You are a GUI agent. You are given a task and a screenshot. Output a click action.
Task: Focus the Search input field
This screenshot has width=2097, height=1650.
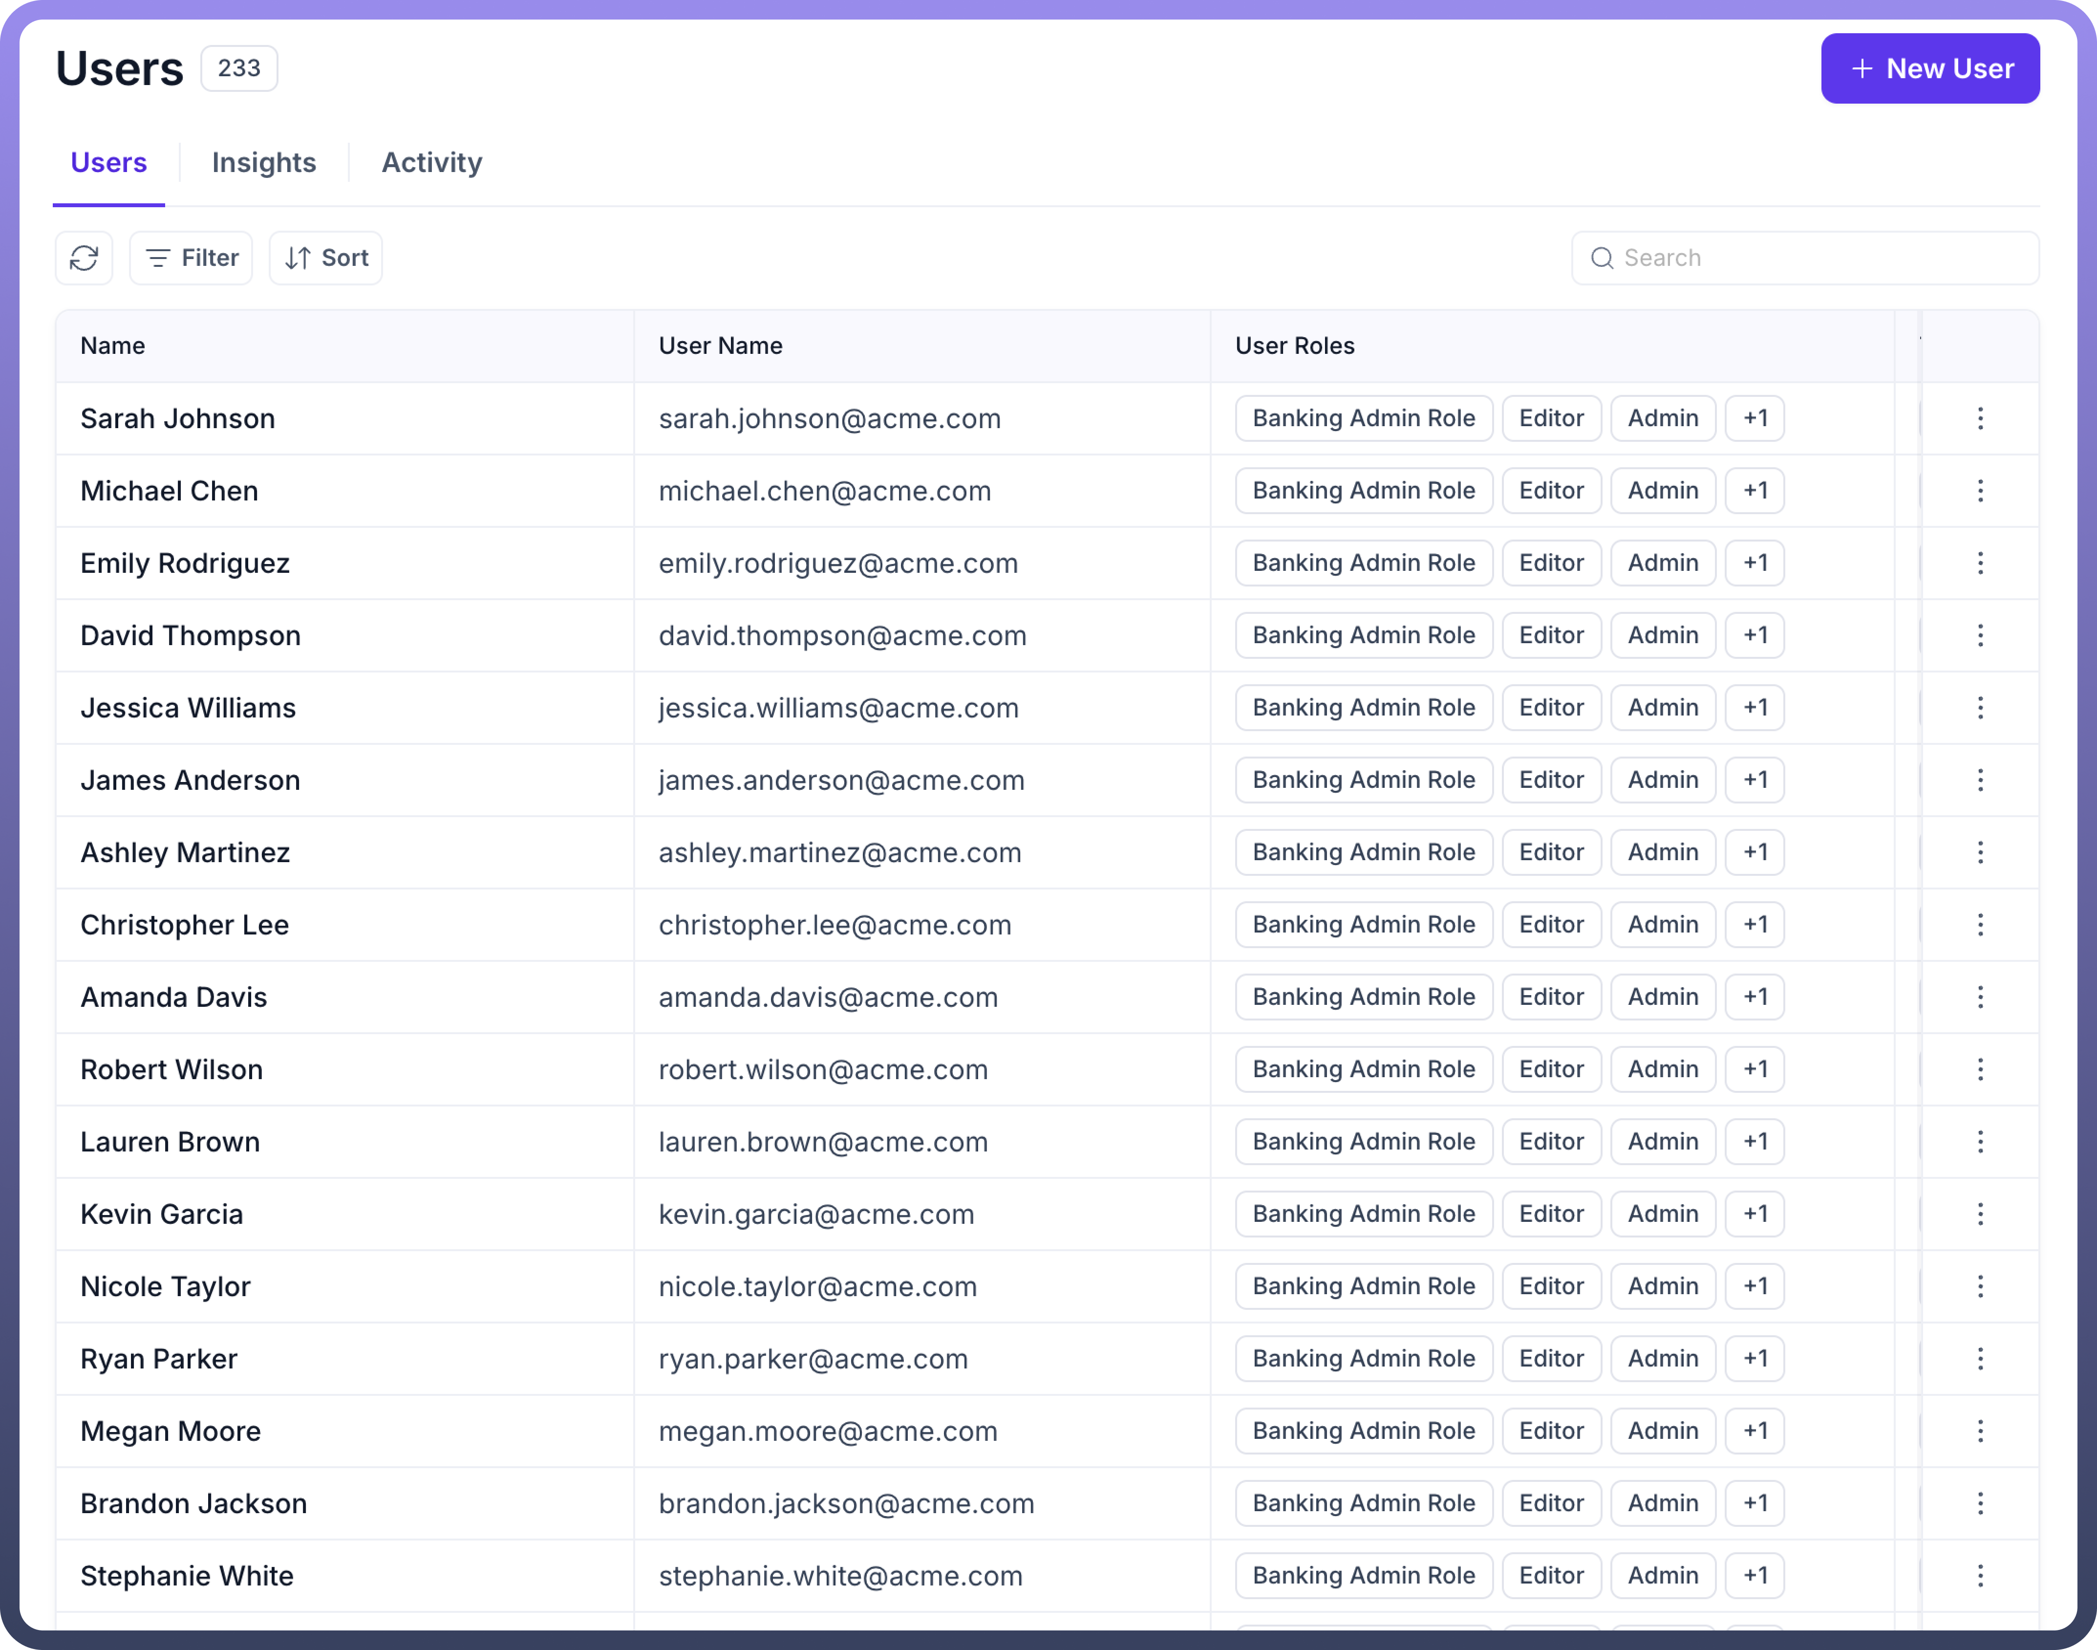coord(1815,258)
